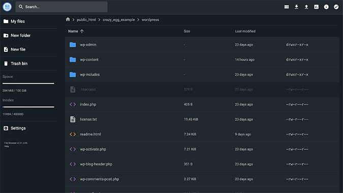Click the wp-content drwxr-xr-x permissions
This screenshot has height=193, width=343.
297,59
